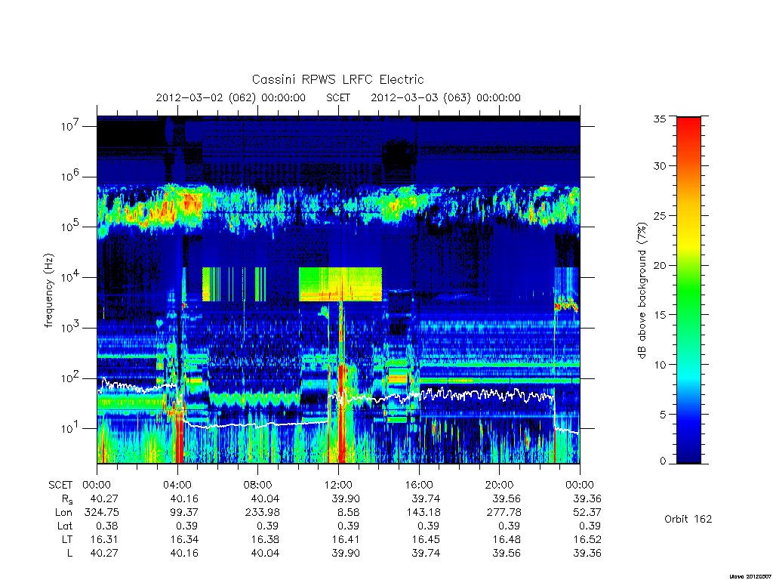This screenshot has height=580, width=773.
Task: Click the 10^2 frequency tick label
Action: tap(70, 378)
